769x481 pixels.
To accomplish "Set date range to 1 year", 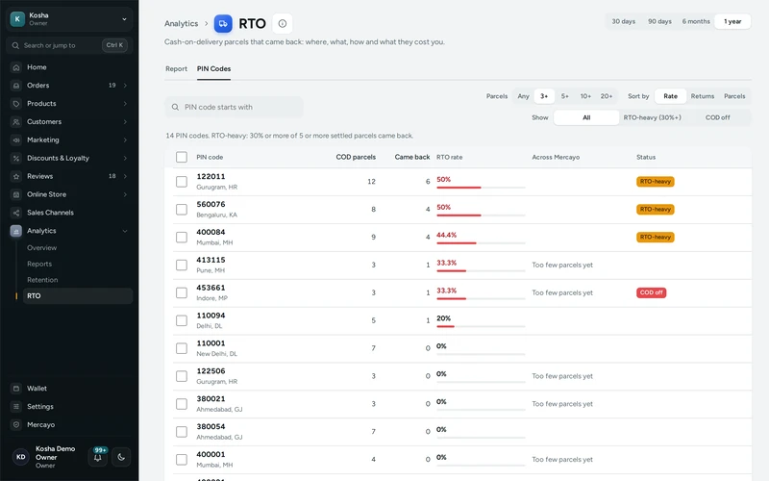I will (732, 21).
